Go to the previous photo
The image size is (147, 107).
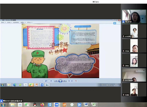pyautogui.click(x=56, y=81)
